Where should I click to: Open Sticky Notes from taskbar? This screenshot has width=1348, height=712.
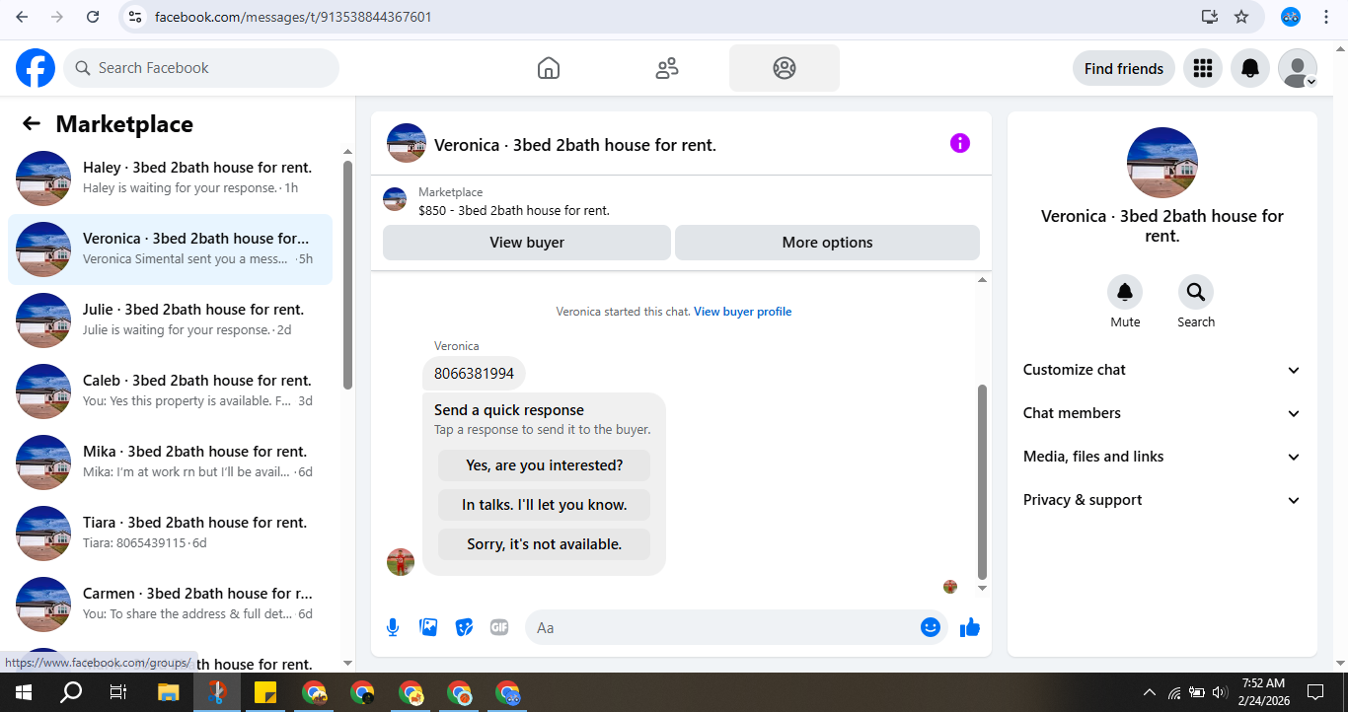264,692
